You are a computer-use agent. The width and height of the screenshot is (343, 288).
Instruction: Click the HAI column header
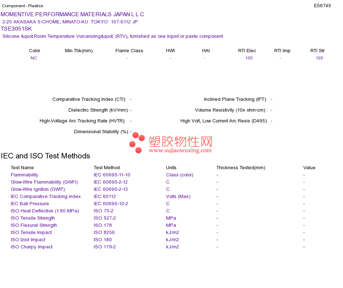coord(206,51)
